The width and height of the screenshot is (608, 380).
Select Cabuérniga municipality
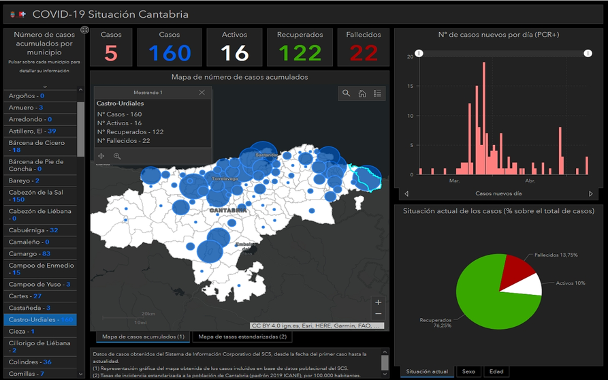[40, 230]
